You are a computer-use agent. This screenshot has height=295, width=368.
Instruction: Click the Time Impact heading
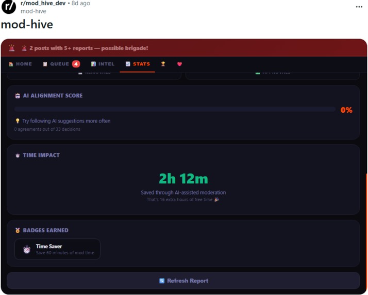[x=41, y=155]
